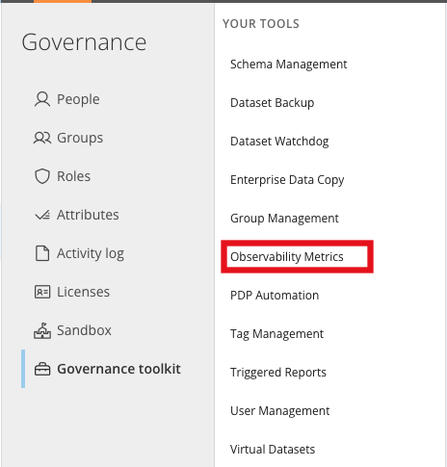
Task: Click the People person icon
Action: pos(42,99)
